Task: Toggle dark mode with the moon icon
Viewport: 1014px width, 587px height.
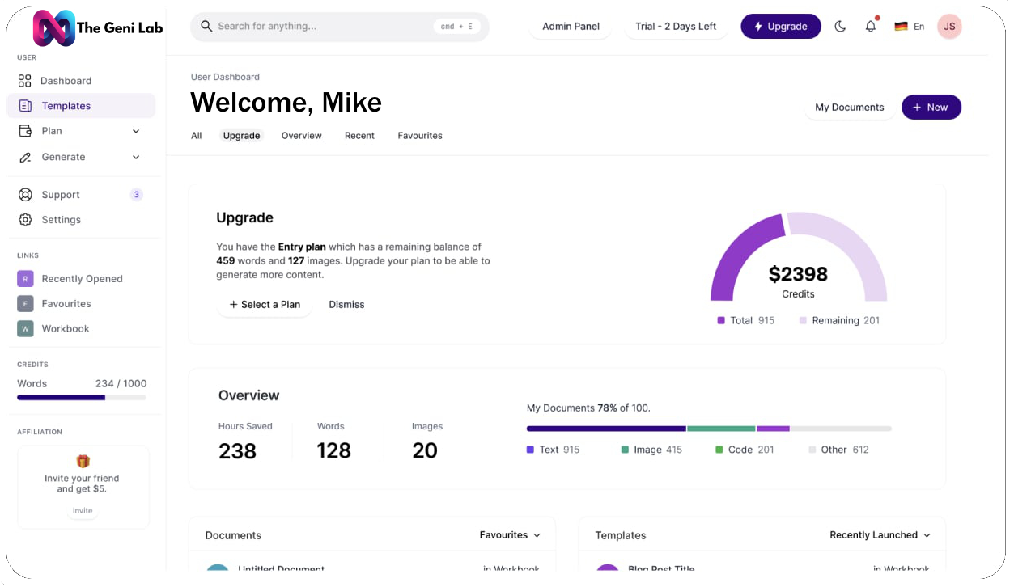Action: (840, 27)
